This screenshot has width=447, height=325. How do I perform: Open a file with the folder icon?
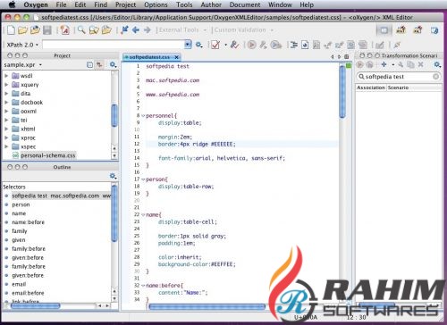click(x=22, y=29)
